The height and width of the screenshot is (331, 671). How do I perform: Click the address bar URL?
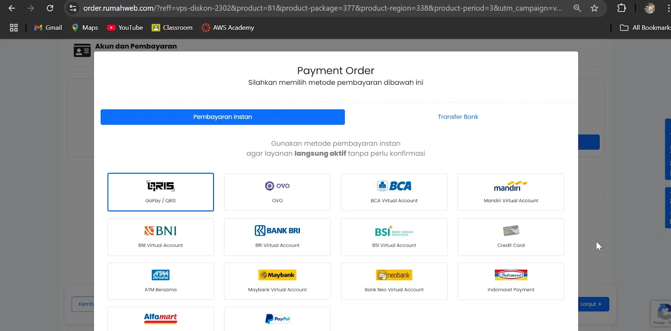click(322, 8)
